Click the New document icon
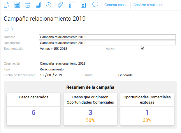 pyautogui.click(x=7, y=5)
